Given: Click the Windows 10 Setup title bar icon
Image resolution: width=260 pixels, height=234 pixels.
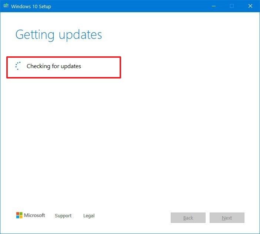Looking at the screenshot, I should point(6,6).
